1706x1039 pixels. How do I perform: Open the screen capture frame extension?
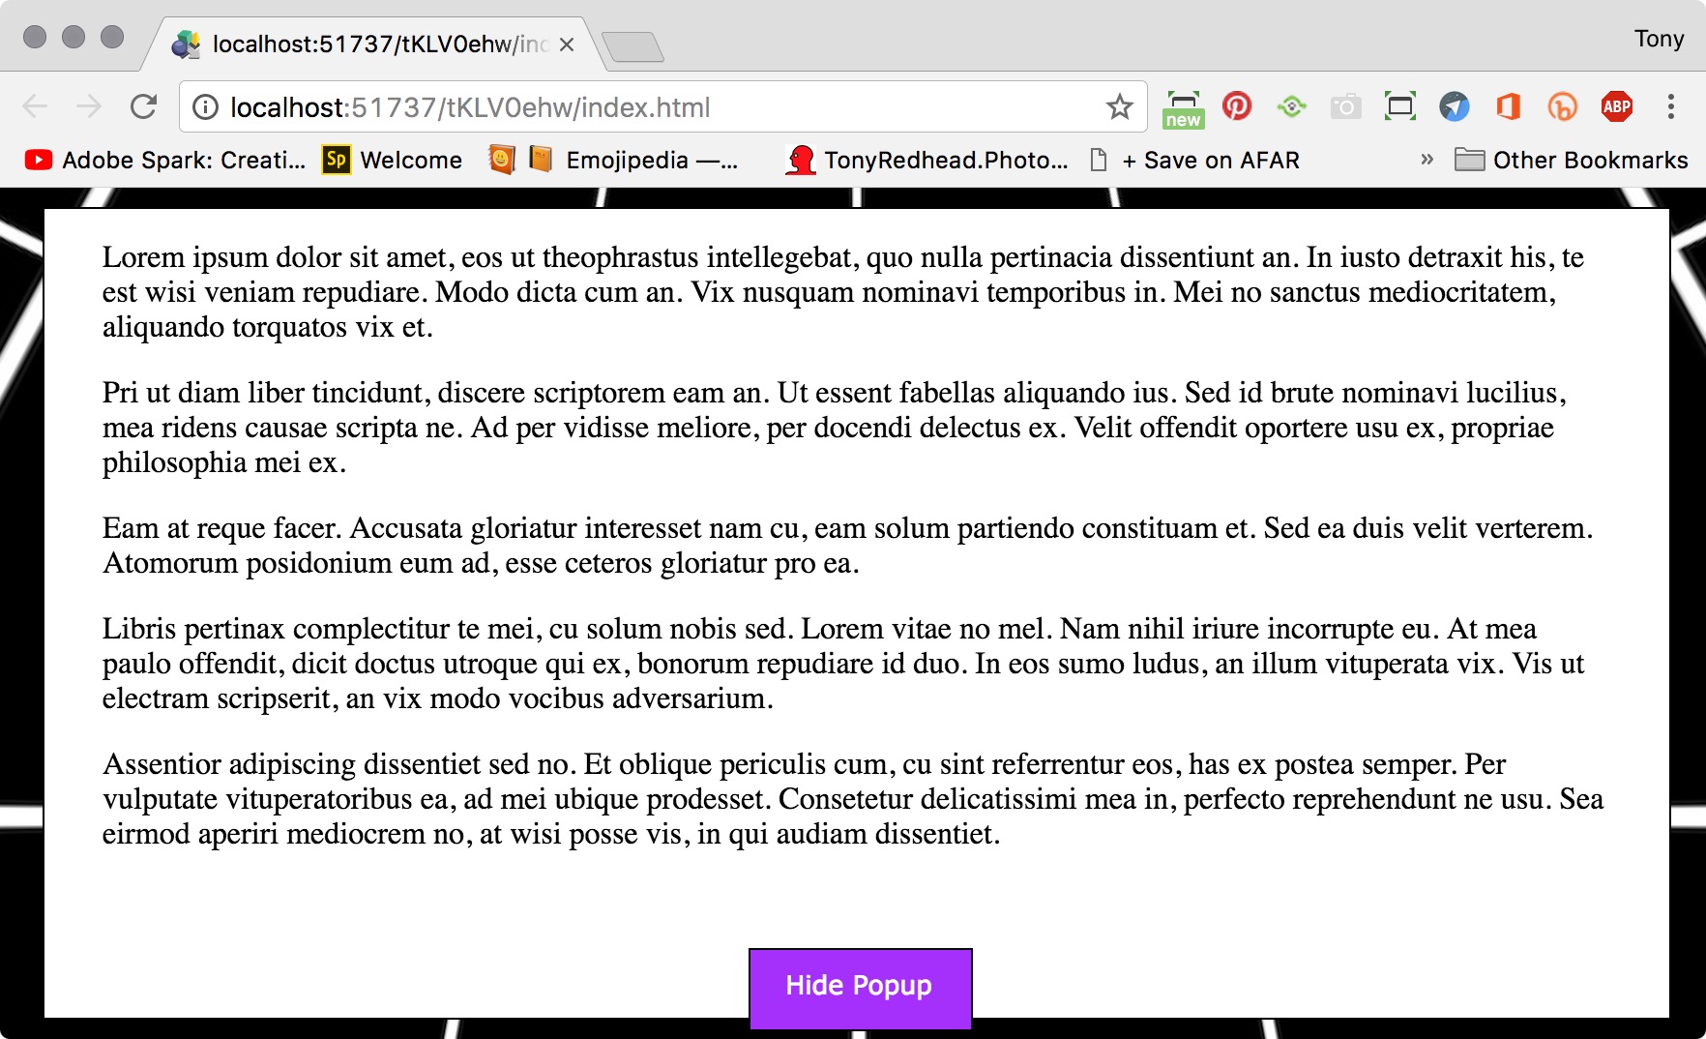click(1399, 106)
